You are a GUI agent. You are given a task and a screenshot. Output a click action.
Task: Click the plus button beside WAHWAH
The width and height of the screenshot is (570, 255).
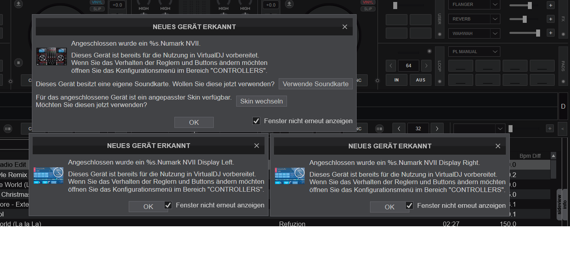550,33
